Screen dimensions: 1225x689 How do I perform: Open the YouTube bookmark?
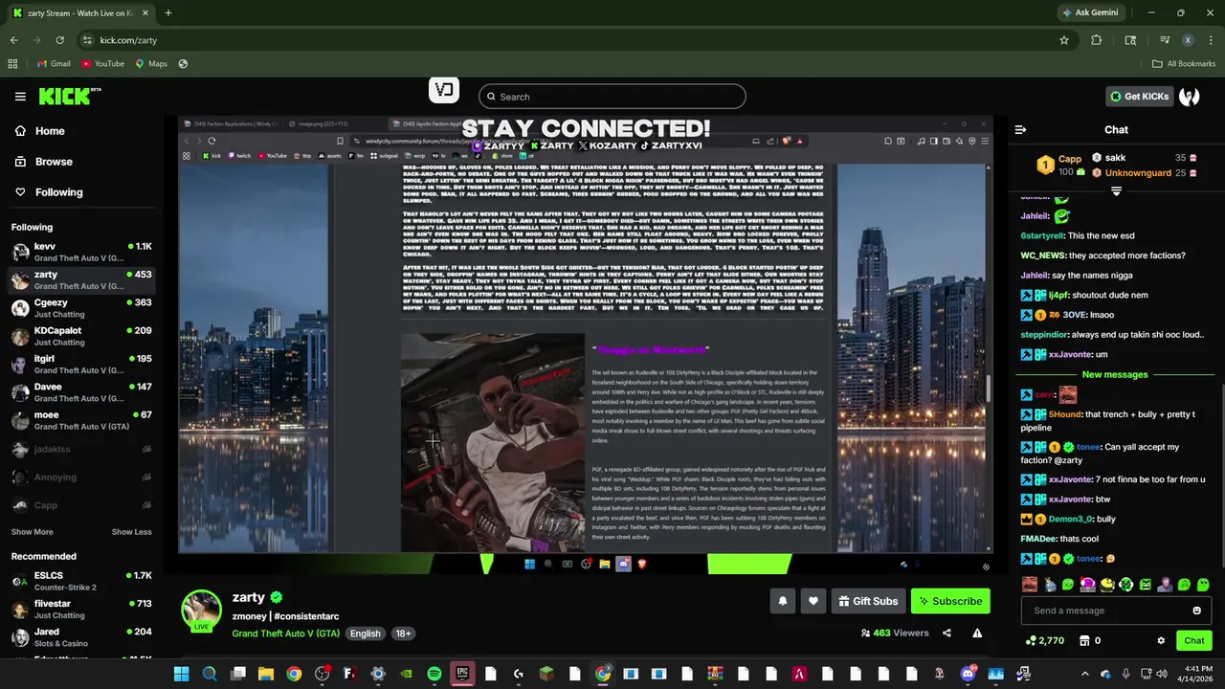coord(102,63)
